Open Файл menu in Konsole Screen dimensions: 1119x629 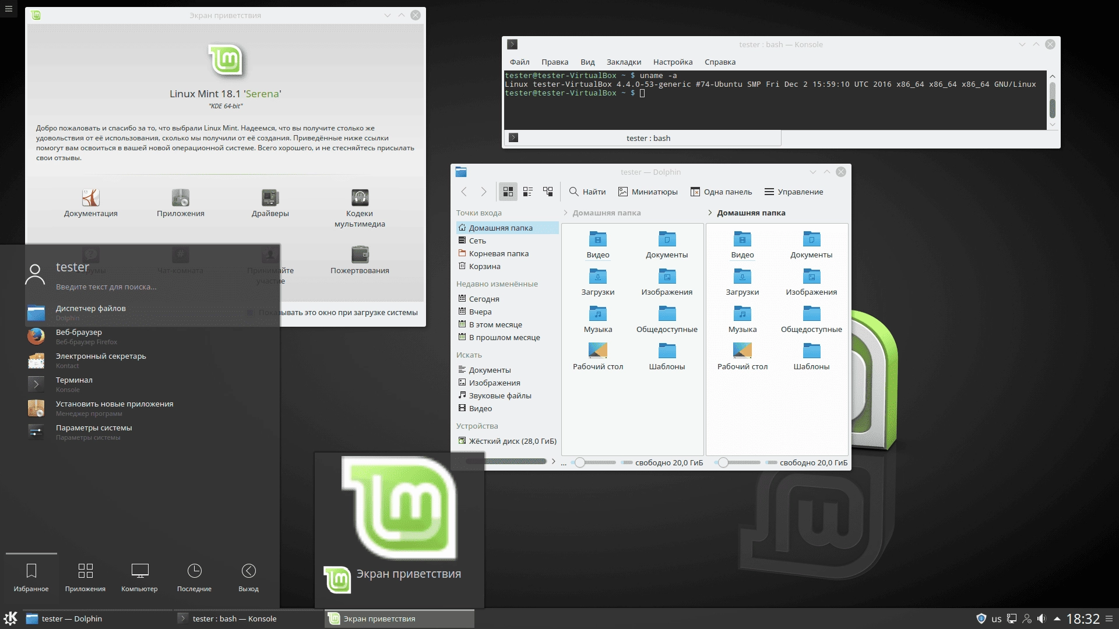(519, 62)
